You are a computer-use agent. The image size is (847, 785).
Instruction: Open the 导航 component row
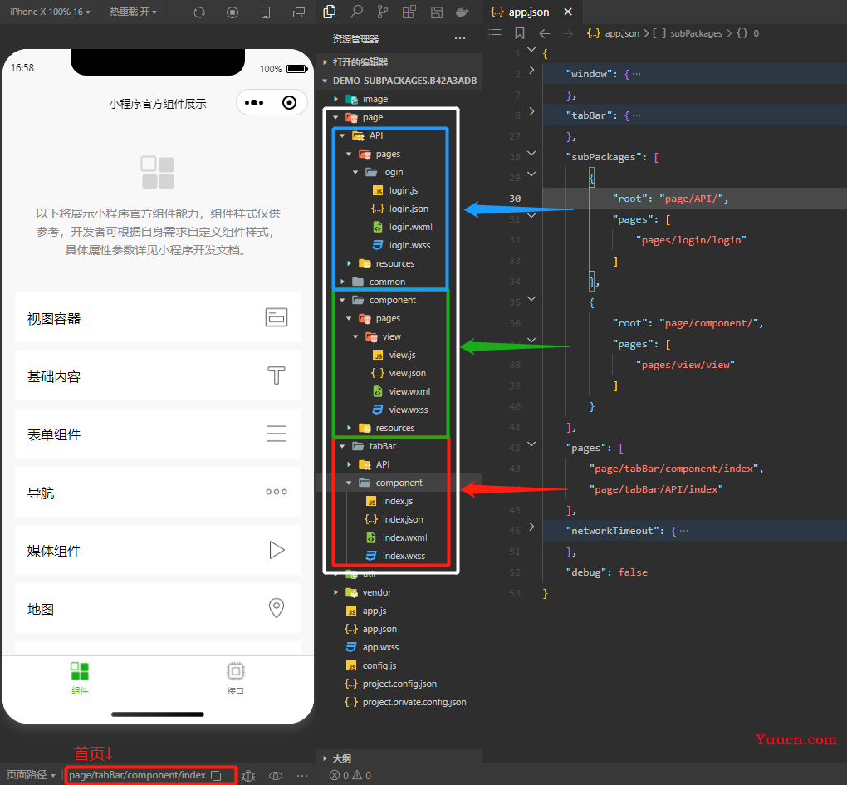point(158,492)
